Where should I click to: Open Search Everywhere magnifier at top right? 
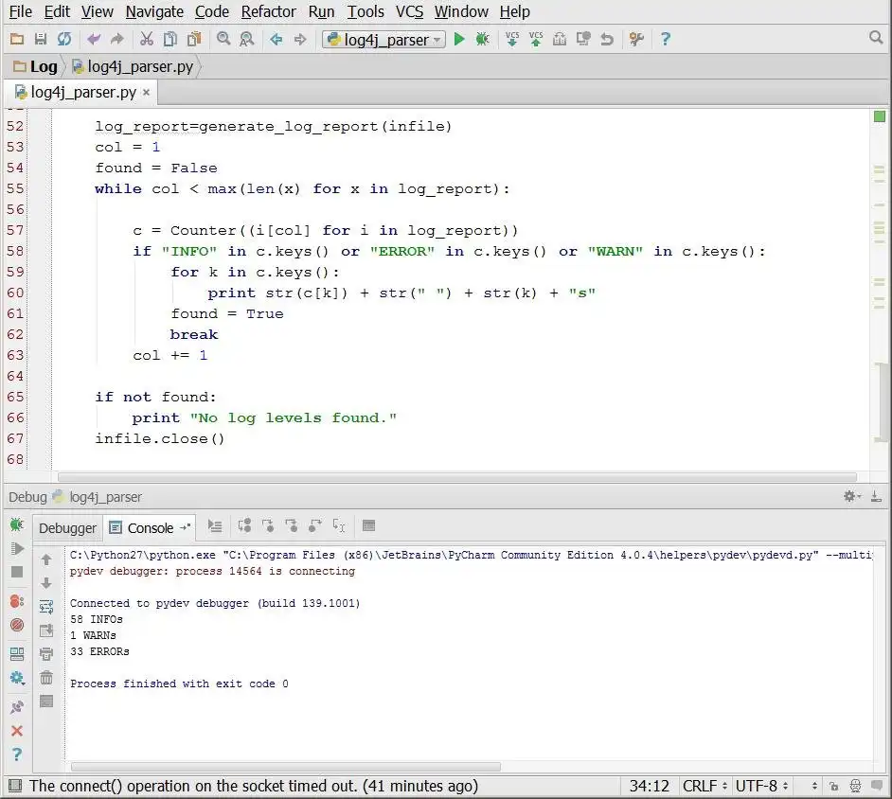876,38
